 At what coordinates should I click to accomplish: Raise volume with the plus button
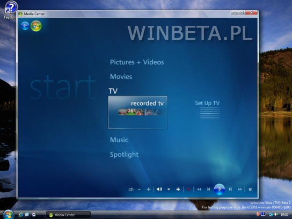pos(178,189)
